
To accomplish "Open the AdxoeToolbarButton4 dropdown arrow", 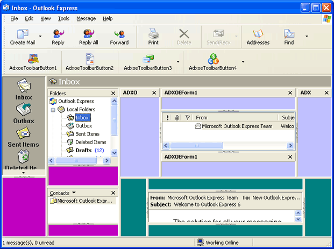I will click(x=243, y=62).
